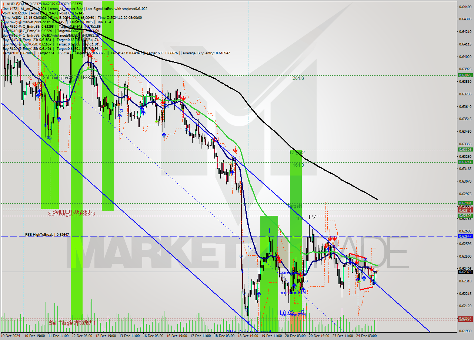Click the 0.63070 price axis label

pos(465,181)
